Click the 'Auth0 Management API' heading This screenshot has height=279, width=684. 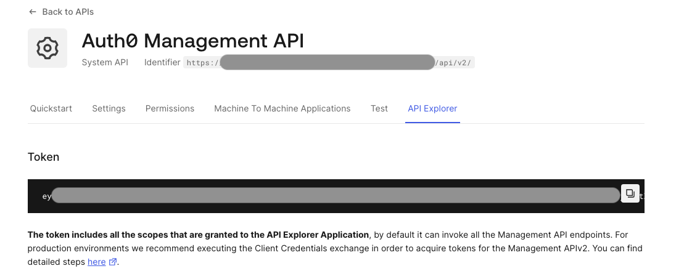pos(193,41)
